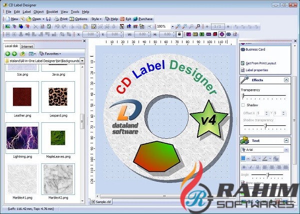Click the Zoom In magnifier icon
This screenshot has width=300, height=214.
[178, 27]
